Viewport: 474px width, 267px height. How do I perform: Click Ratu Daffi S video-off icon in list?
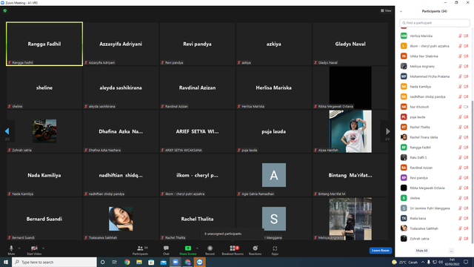point(466,157)
